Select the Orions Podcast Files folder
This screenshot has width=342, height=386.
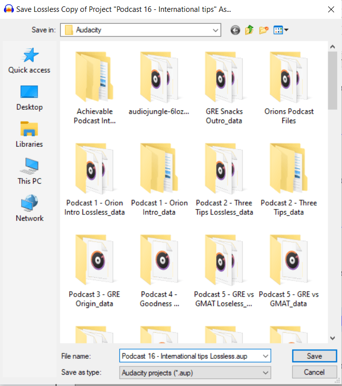289,89
